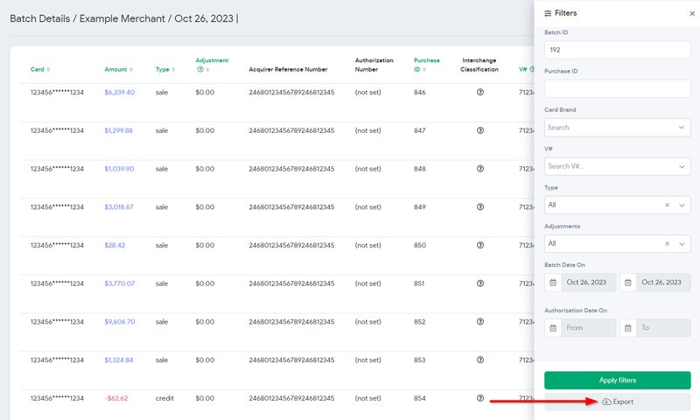Open the $6,239.40 amount link

[119, 93]
